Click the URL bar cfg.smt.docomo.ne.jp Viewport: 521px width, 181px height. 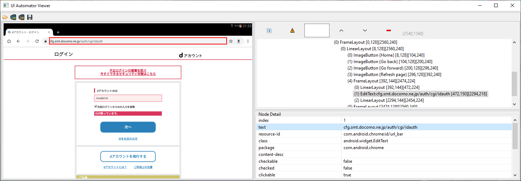[x=138, y=41]
